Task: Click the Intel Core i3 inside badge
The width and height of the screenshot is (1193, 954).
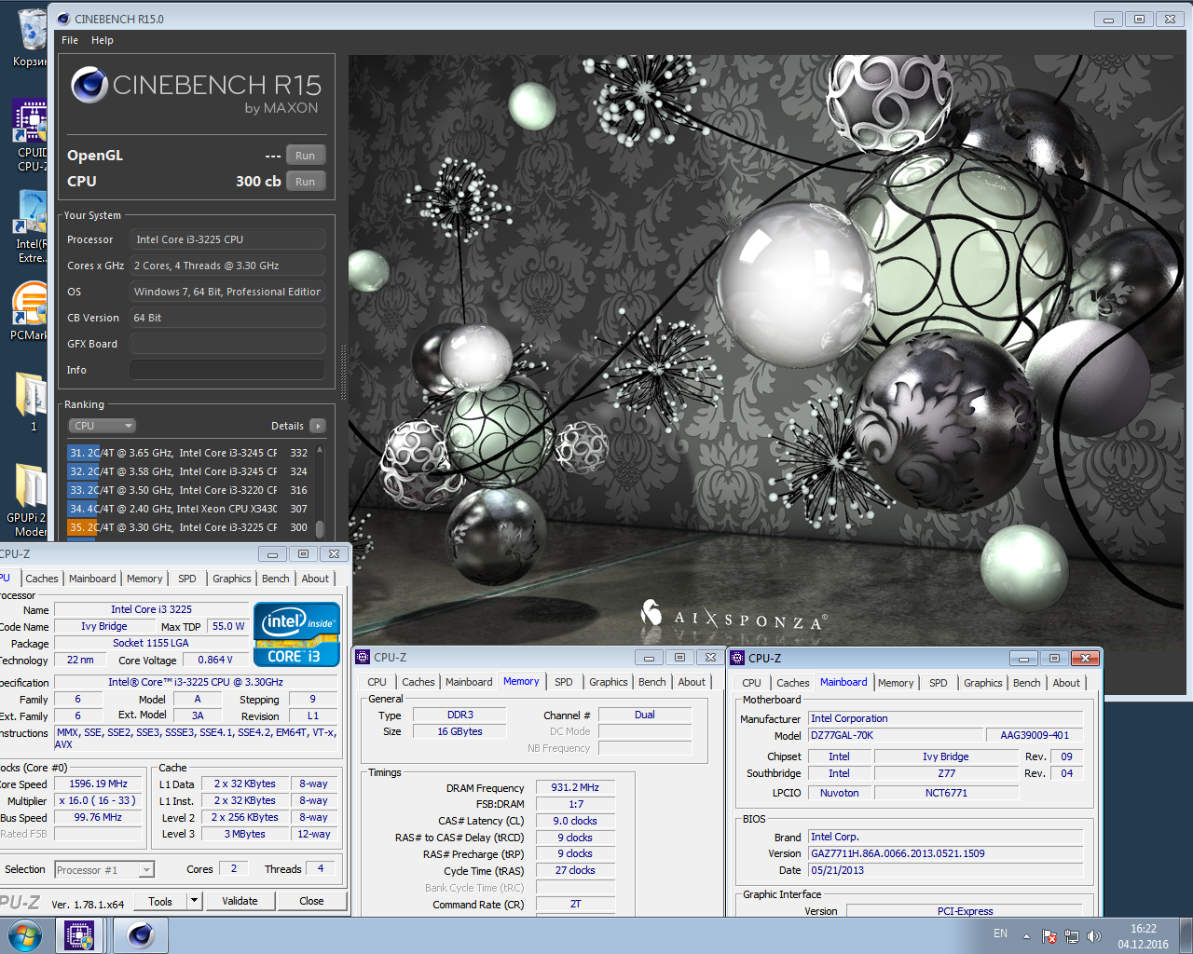Action: point(296,634)
